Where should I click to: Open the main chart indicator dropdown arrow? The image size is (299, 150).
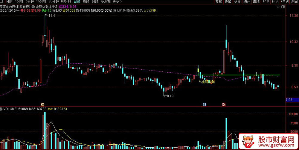pos(33,6)
